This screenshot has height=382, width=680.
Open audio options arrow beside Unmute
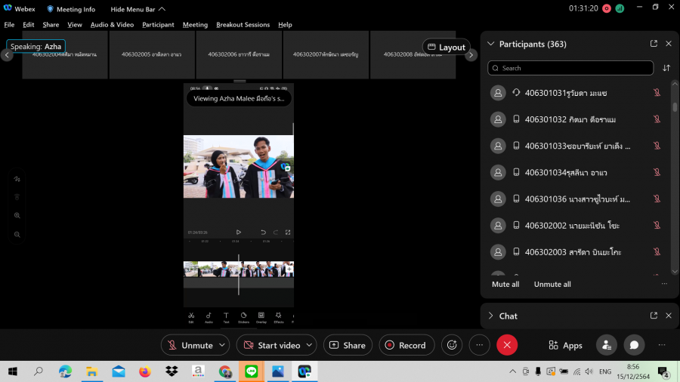222,345
